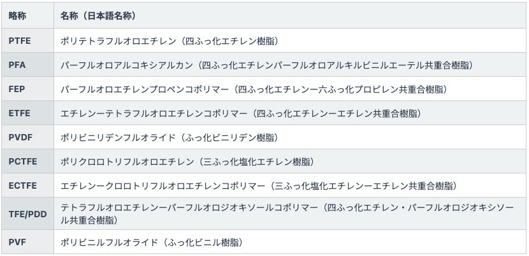Screen dimensions: 529x256
Task: Click the PCTFE abbreviation cell
Action: [23, 161]
